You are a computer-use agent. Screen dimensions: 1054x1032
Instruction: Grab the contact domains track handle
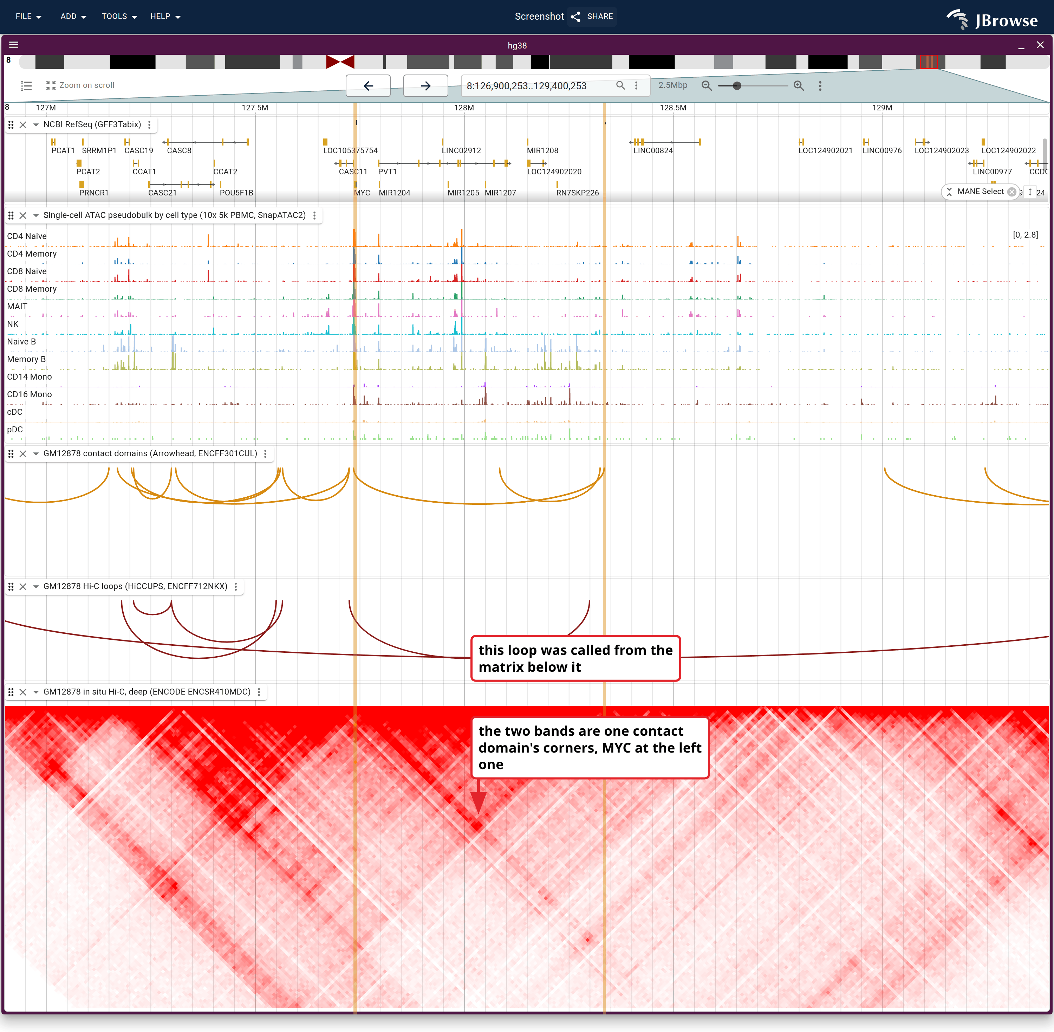click(11, 454)
